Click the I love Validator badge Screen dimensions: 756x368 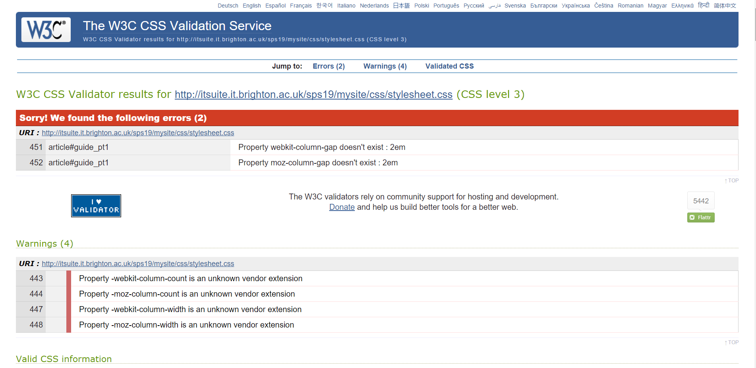pyautogui.click(x=96, y=206)
